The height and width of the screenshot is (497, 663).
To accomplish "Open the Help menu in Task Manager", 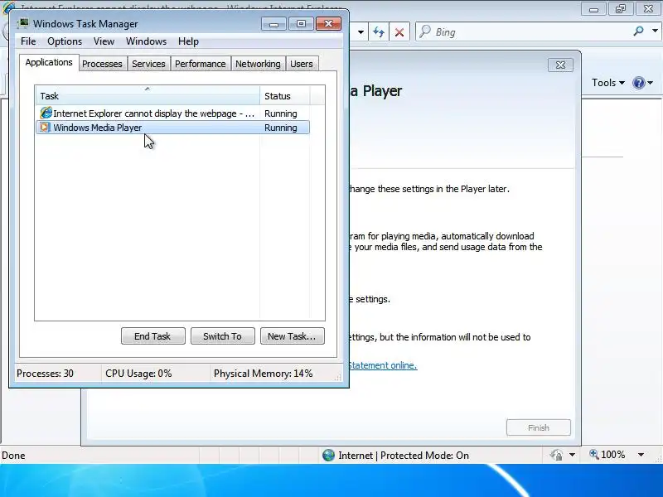I will 188,41.
